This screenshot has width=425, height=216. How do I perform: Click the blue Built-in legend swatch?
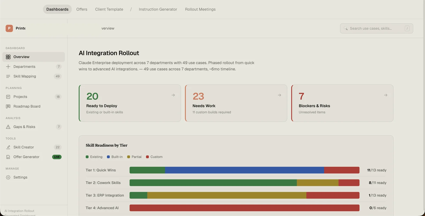click(108, 157)
